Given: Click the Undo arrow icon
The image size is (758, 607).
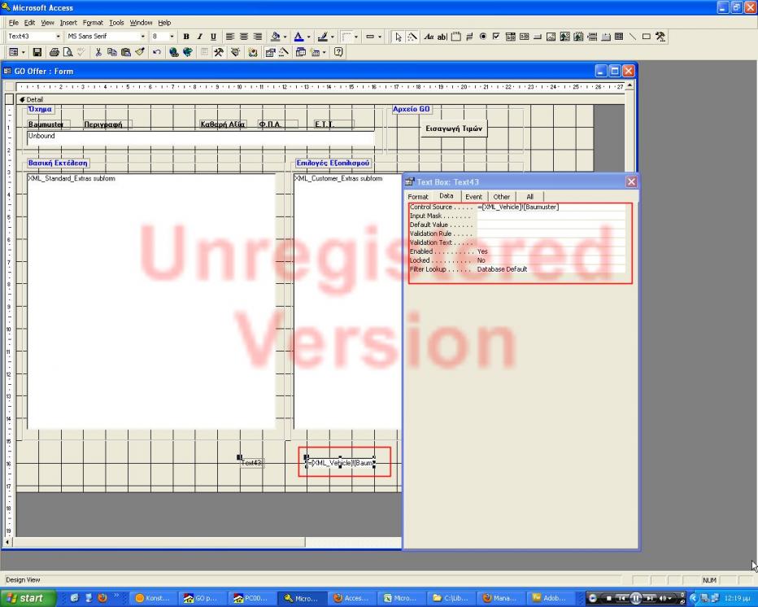Looking at the screenshot, I should 156,52.
